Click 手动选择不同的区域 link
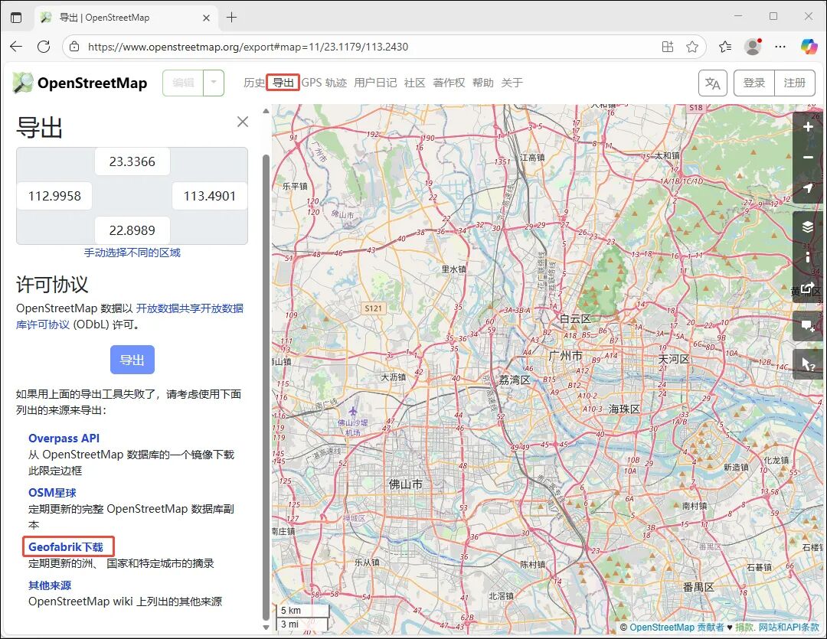827x639 pixels. (x=132, y=253)
